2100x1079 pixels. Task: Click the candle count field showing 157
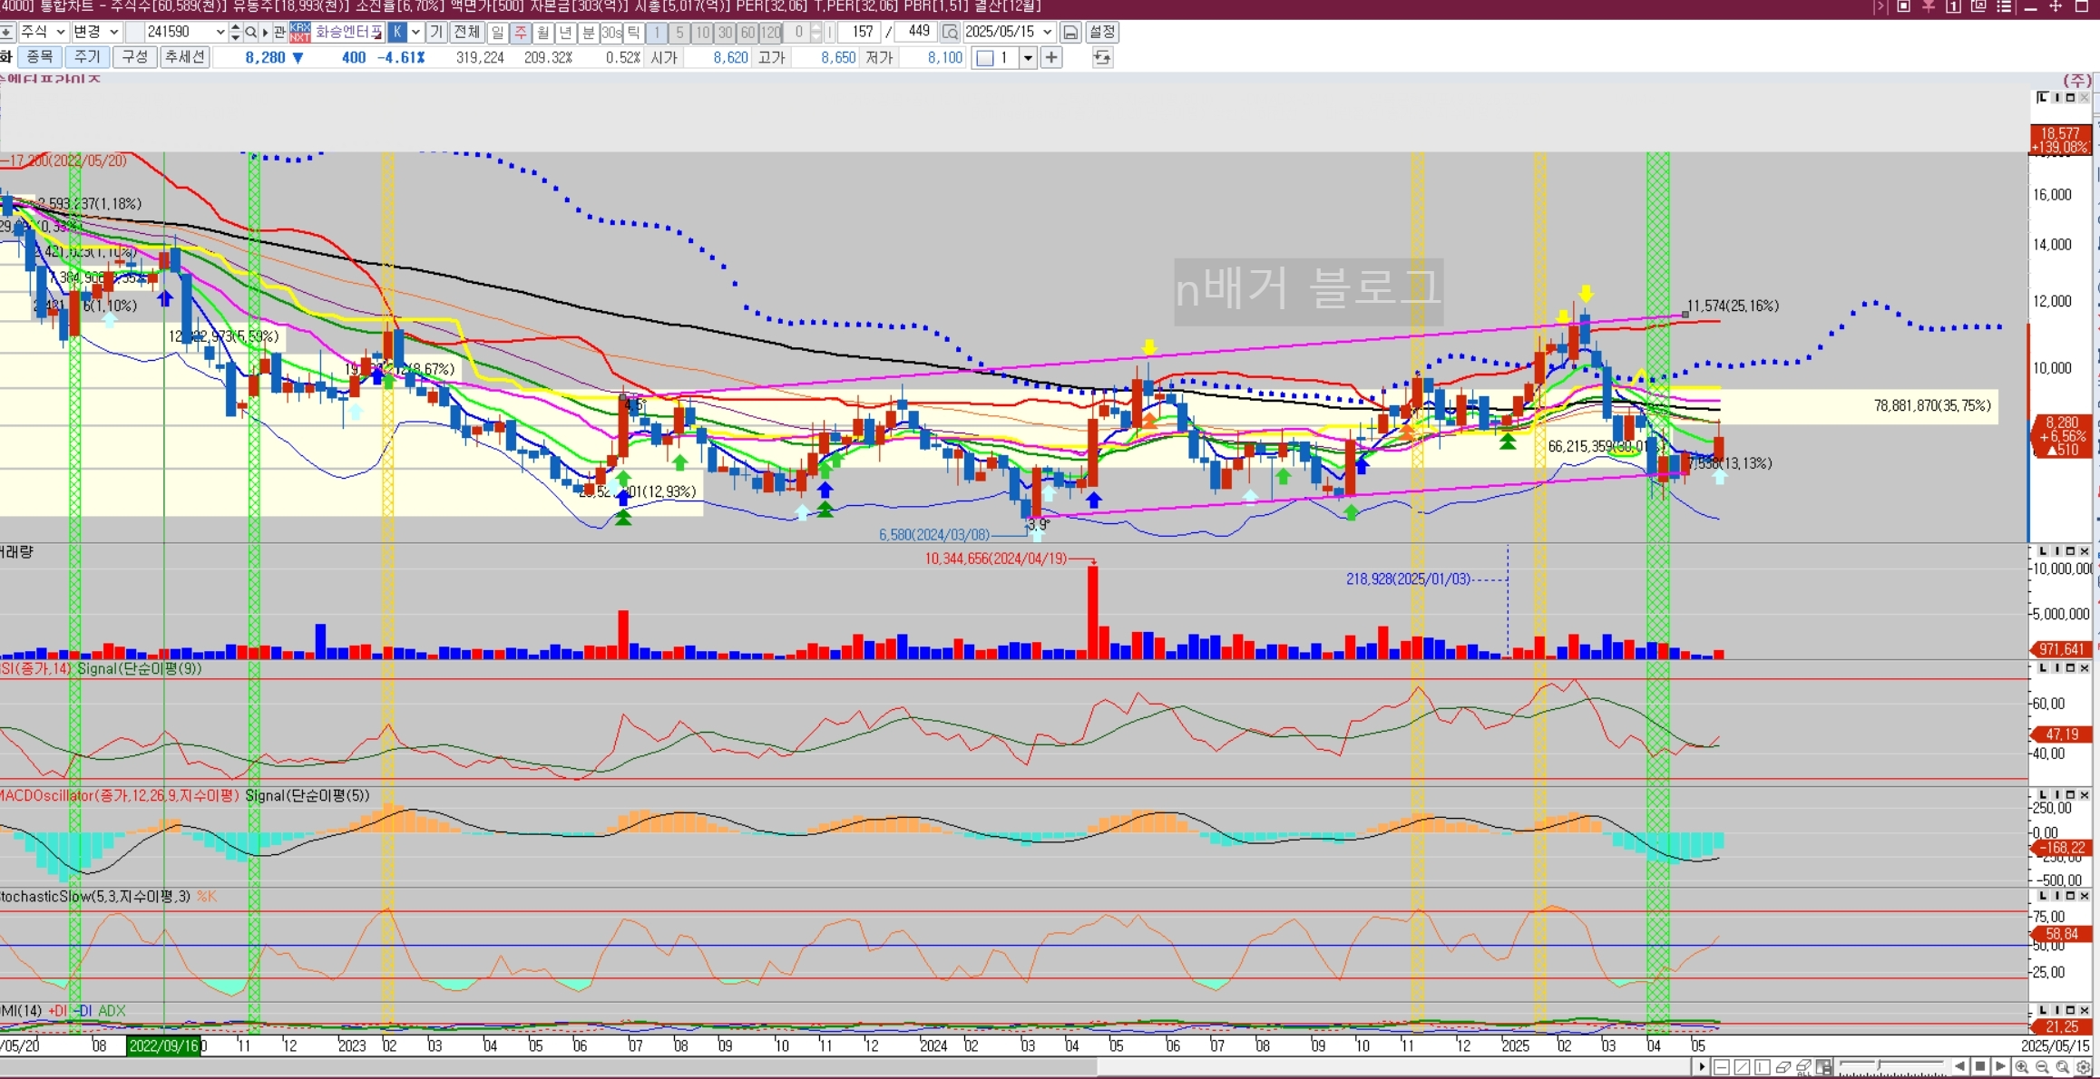pos(860,32)
